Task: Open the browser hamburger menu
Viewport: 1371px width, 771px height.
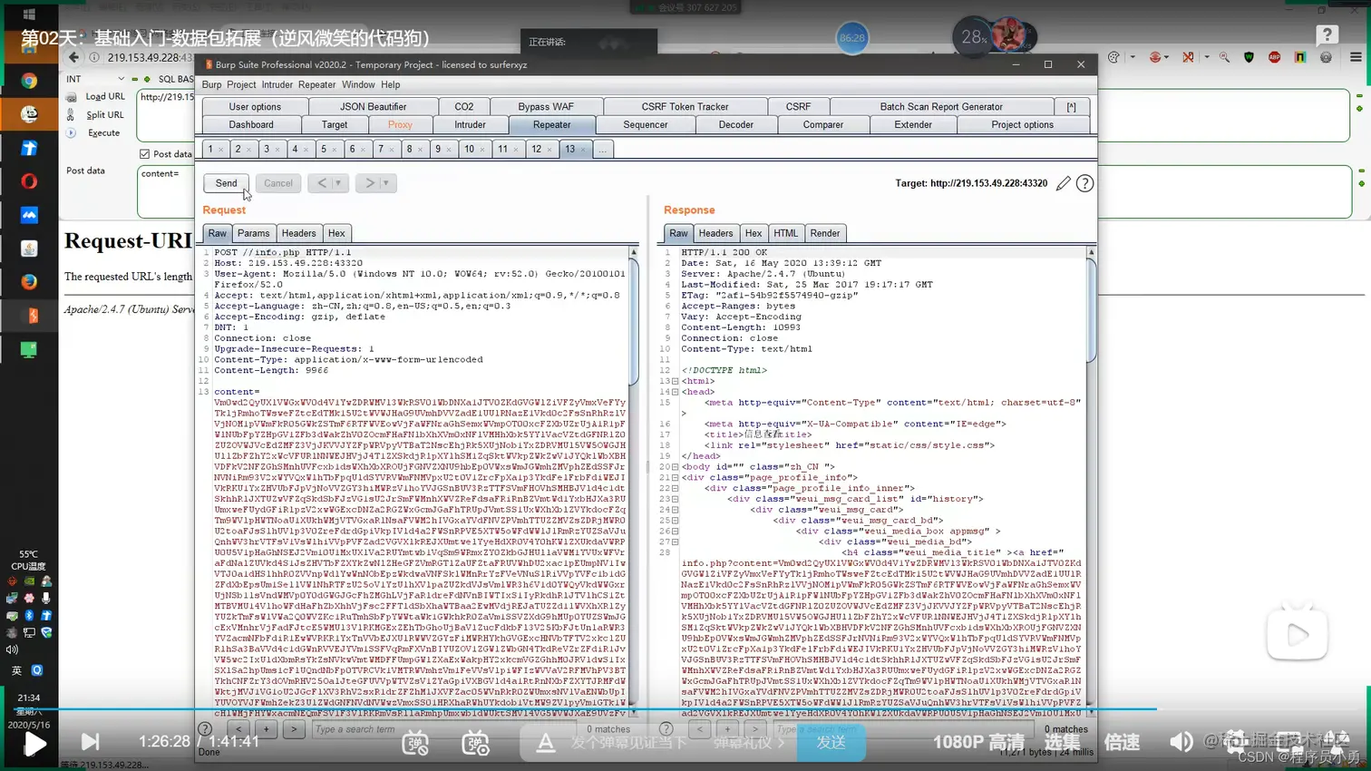Action: 1356,57
